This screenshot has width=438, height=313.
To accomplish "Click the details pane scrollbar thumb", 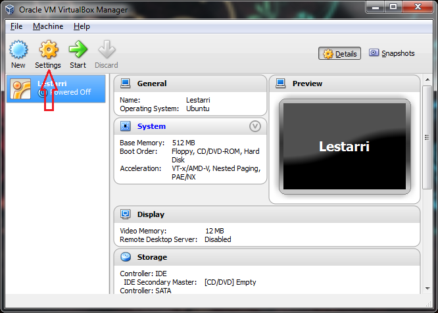I will pos(427,137).
